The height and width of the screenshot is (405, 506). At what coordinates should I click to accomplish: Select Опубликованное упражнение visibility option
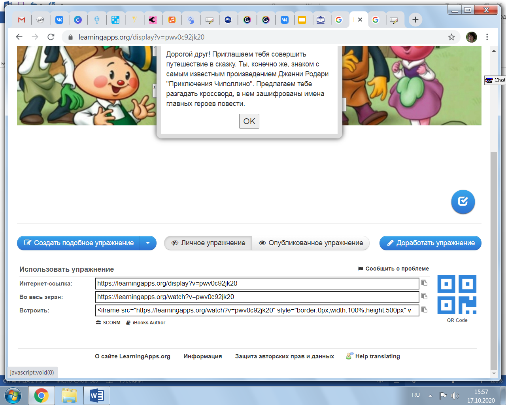tap(311, 243)
